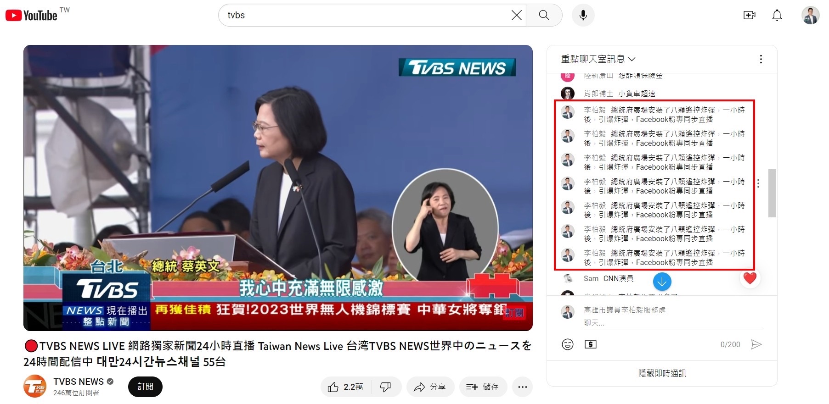Open Super Chat dollar icon
829x404 pixels.
591,344
